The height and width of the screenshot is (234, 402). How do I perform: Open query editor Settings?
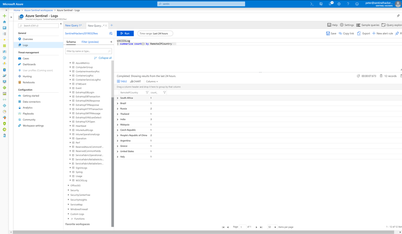[x=347, y=25]
